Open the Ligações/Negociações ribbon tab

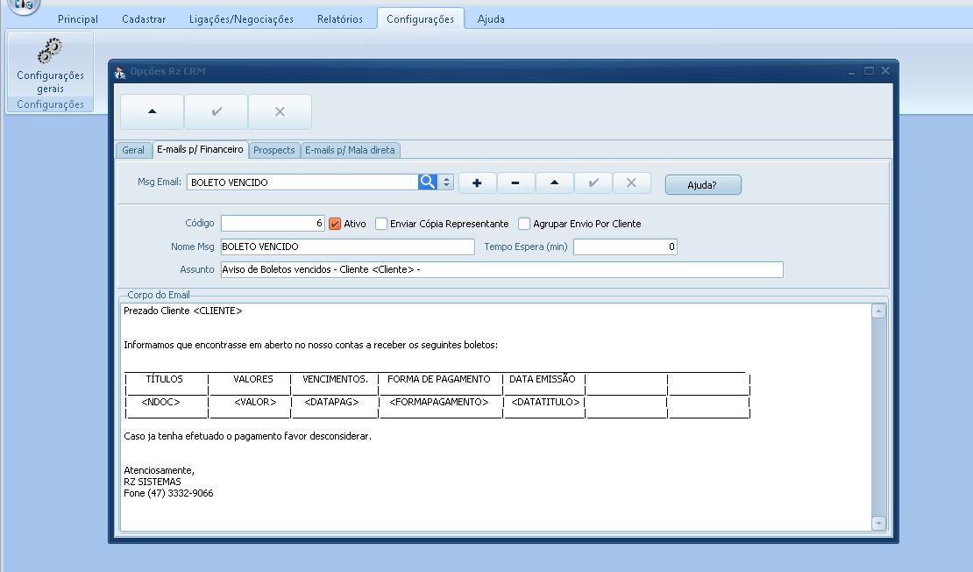(x=241, y=19)
